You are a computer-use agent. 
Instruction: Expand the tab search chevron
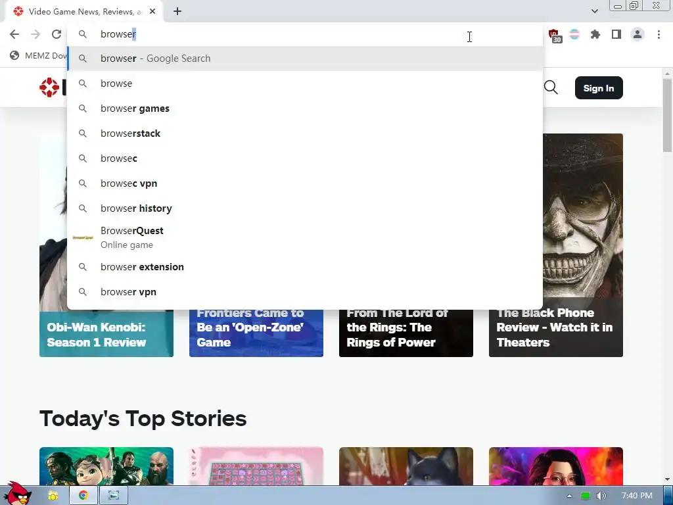[x=594, y=11]
